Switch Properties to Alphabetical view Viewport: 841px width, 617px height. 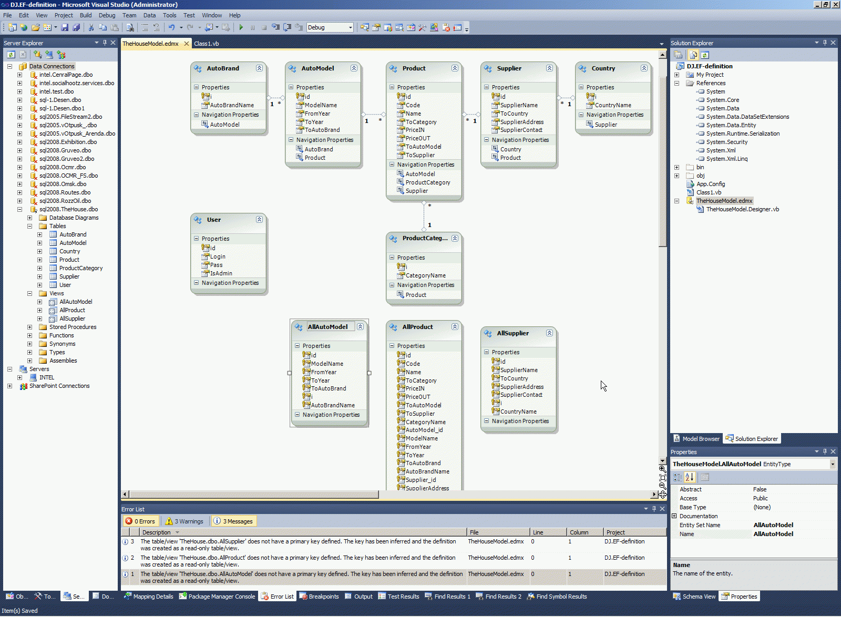690,477
